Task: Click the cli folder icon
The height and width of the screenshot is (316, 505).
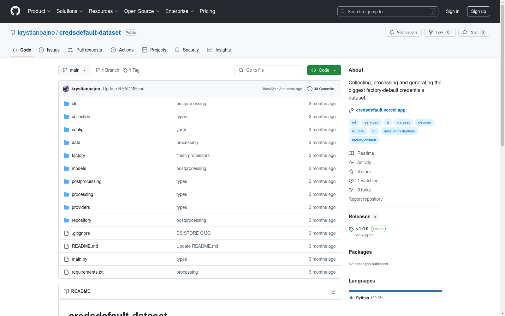Action: [66, 104]
